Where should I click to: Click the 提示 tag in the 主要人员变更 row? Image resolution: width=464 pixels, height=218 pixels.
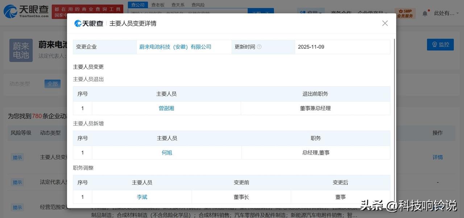click(17, 157)
